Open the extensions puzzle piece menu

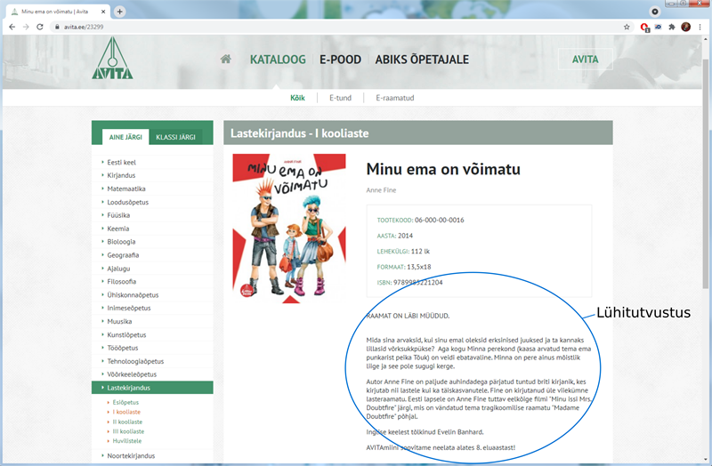672,27
